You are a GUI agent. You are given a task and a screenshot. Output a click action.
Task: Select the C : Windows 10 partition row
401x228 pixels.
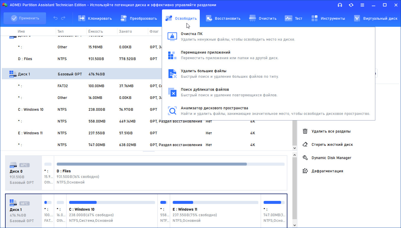pyautogui.click(x=31, y=110)
